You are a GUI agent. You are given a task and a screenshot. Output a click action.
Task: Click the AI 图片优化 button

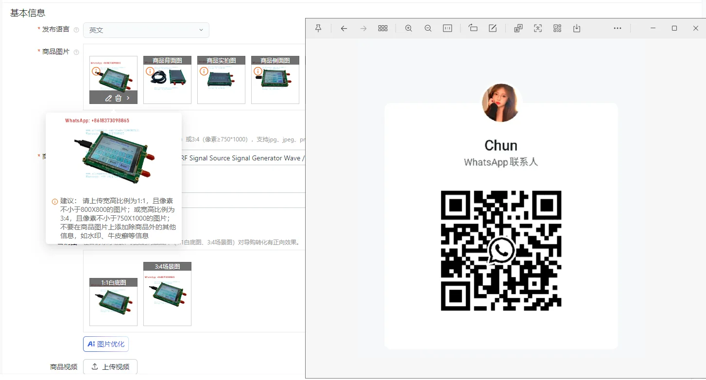106,344
